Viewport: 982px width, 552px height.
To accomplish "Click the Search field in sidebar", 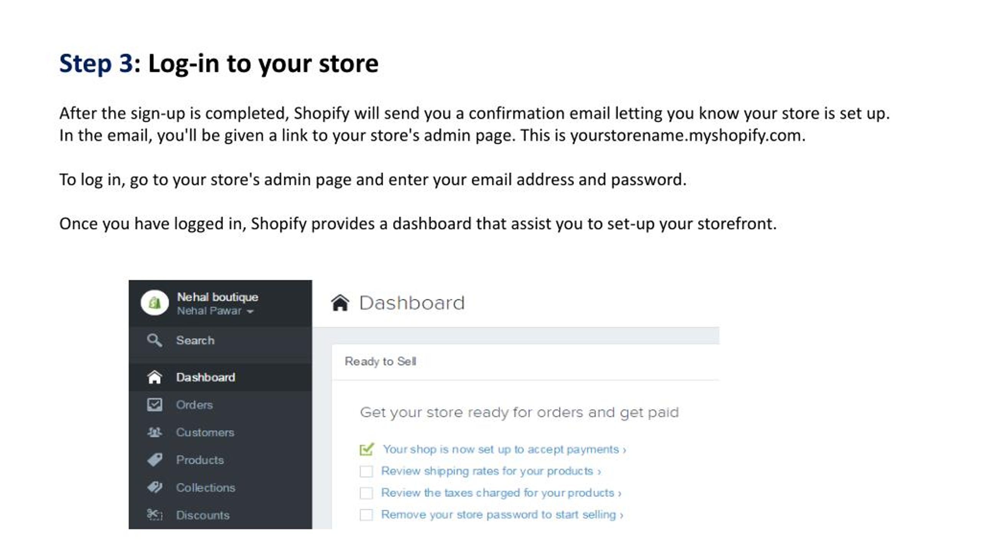I will pos(220,340).
